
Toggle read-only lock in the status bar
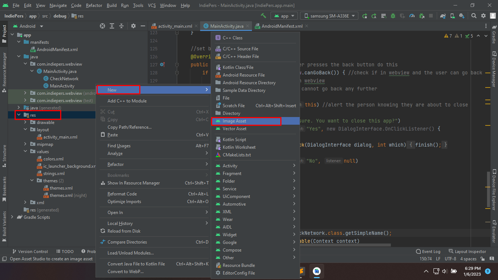point(482,258)
